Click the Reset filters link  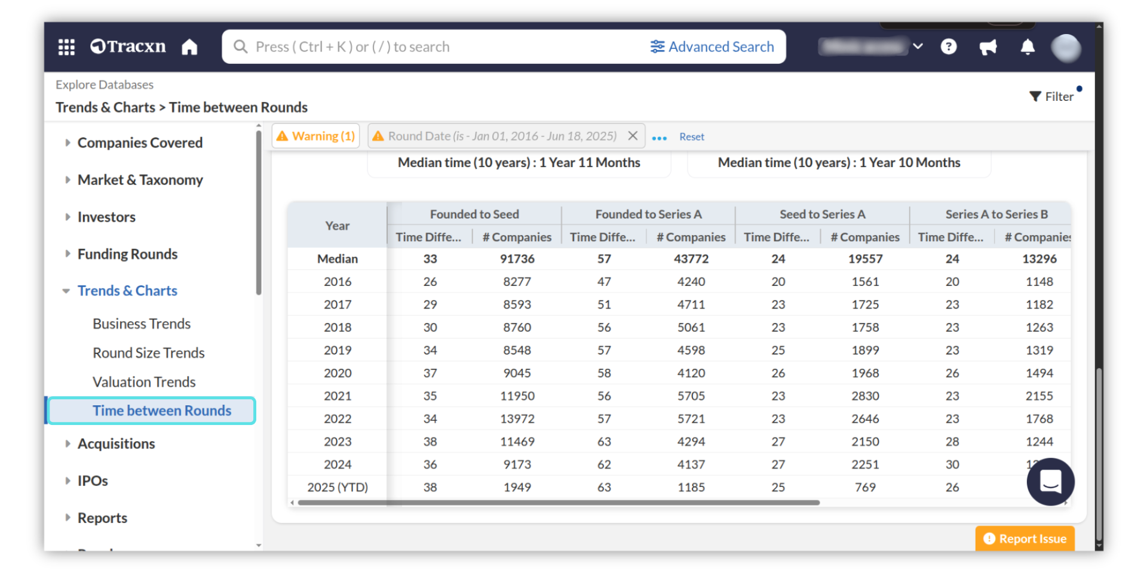pyautogui.click(x=691, y=137)
